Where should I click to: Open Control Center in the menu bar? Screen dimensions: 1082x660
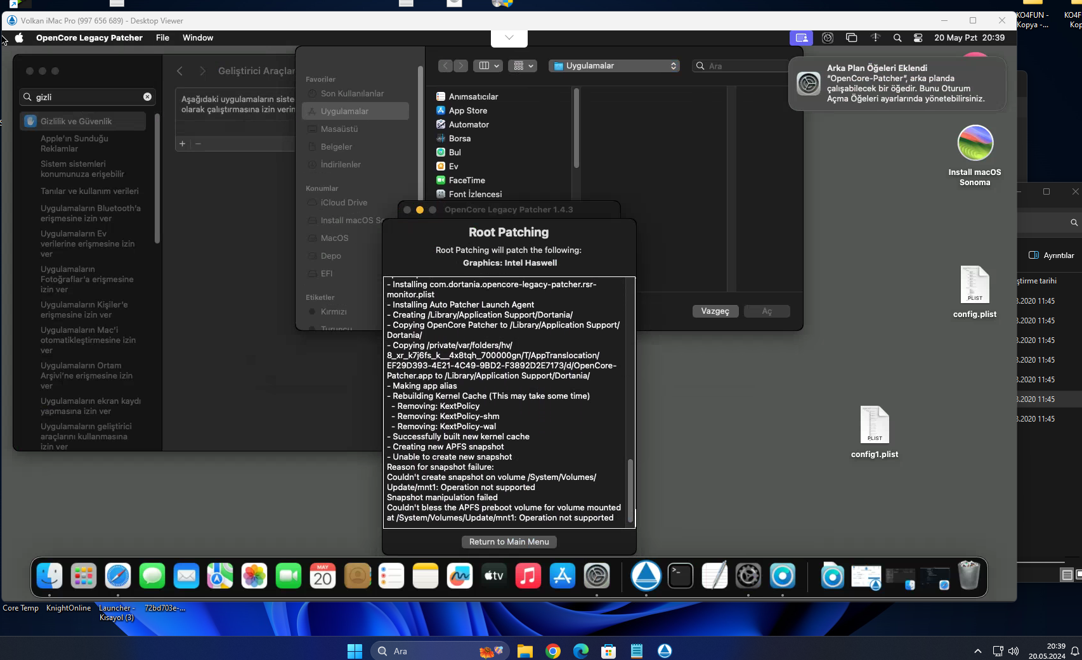pos(918,38)
